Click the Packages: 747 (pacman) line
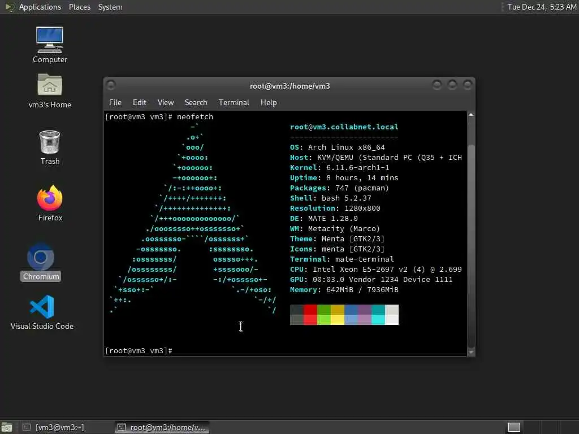Image resolution: width=579 pixels, height=434 pixels. point(340,188)
